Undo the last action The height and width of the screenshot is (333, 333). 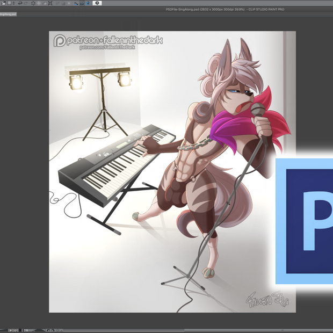pyautogui.click(x=20, y=3)
